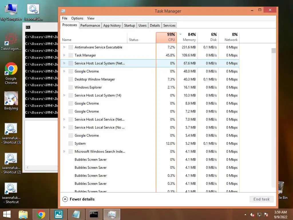Select the Processes tab
Screen dimensions: 293x220
(70, 25)
